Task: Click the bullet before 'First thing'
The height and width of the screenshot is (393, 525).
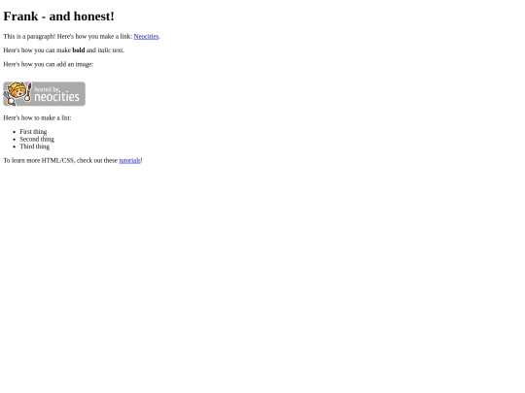Action: coord(15,132)
